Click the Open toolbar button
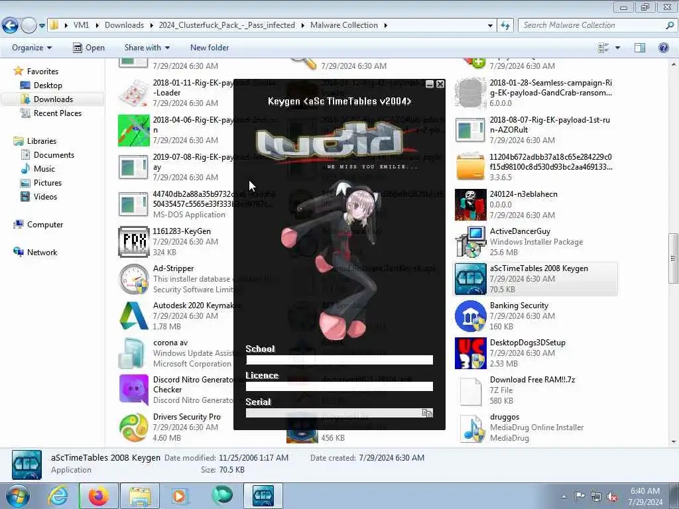Screen dimensions: 679x509 89,48
